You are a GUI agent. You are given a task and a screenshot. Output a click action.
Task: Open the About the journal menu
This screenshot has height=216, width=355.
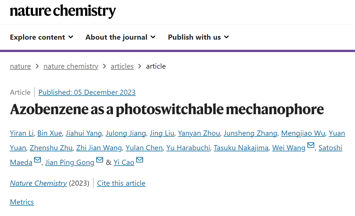point(120,37)
